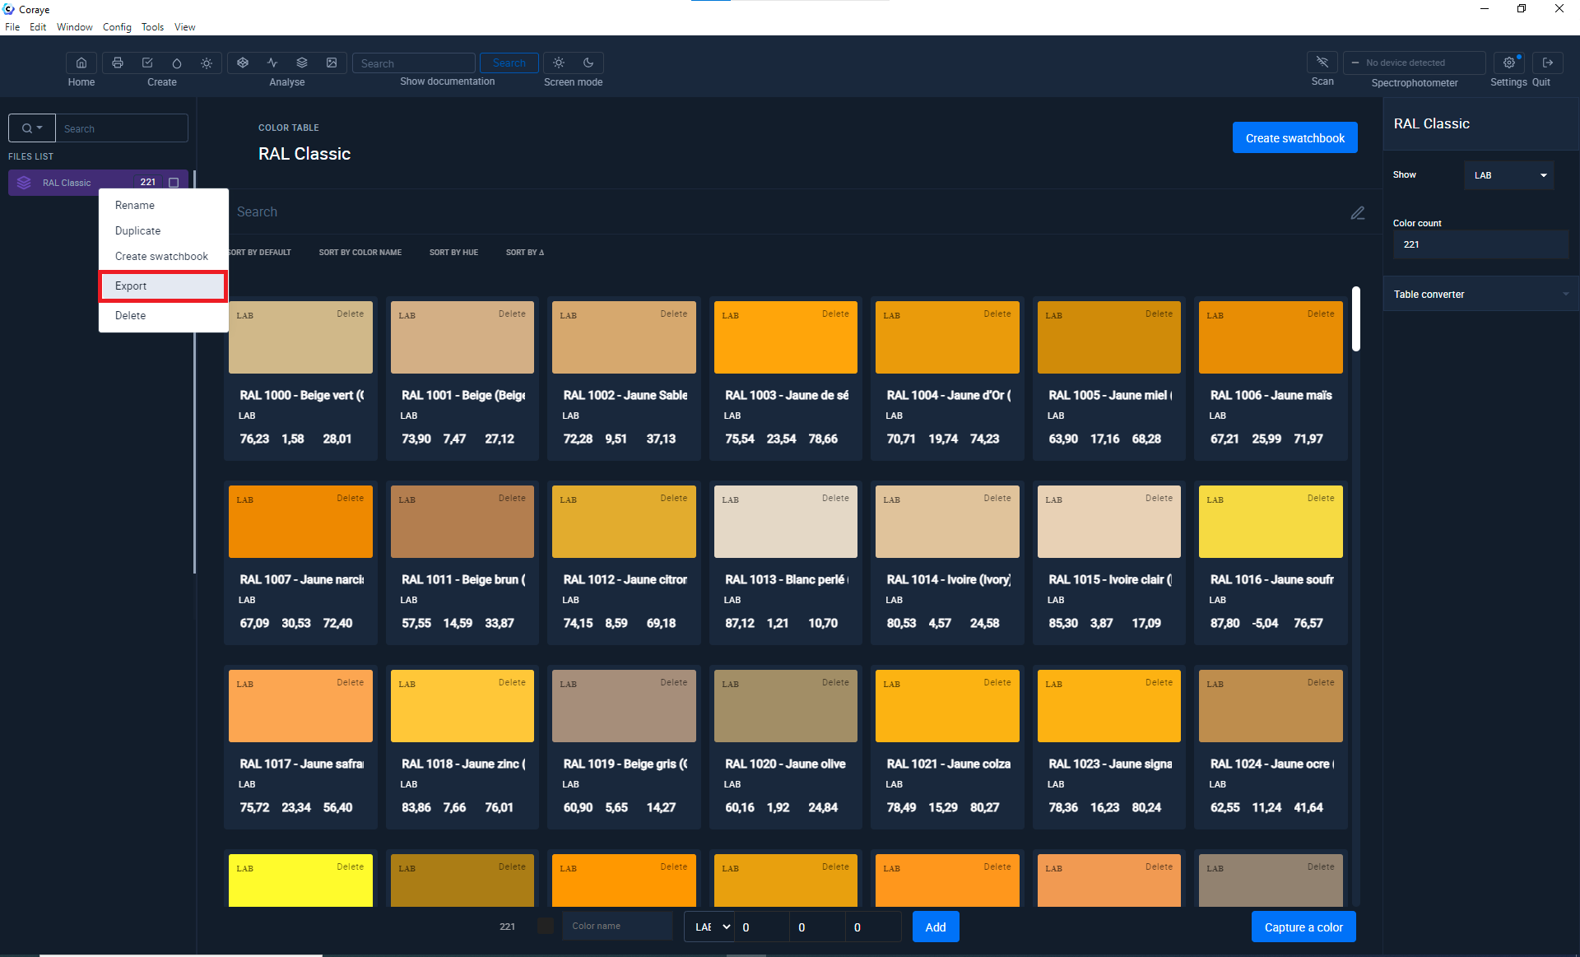Click the files list Search field
The image size is (1580, 957).
point(122,128)
